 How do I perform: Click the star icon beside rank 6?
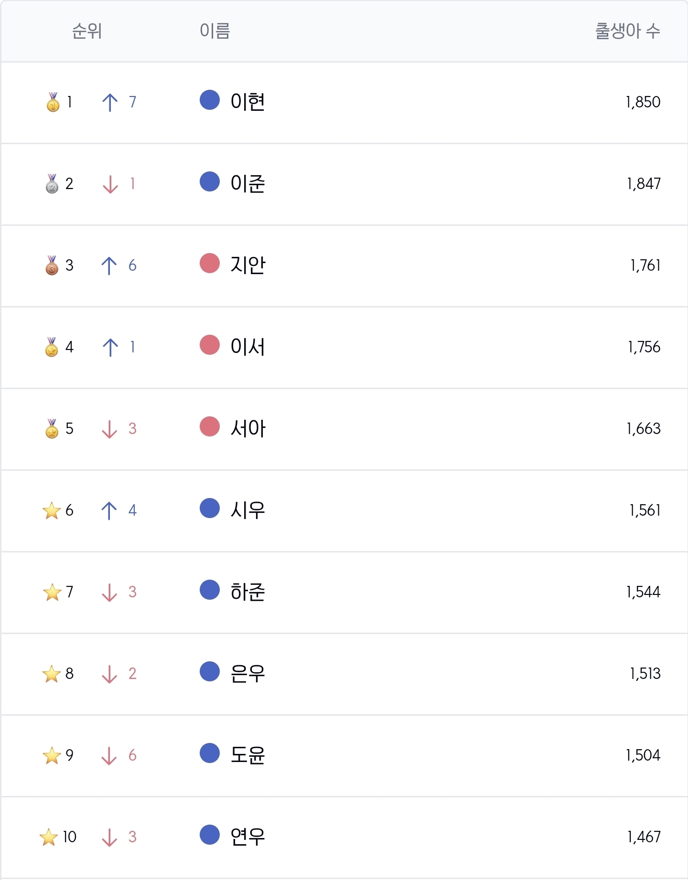point(52,510)
